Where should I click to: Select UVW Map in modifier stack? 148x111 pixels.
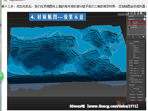click(135, 22)
